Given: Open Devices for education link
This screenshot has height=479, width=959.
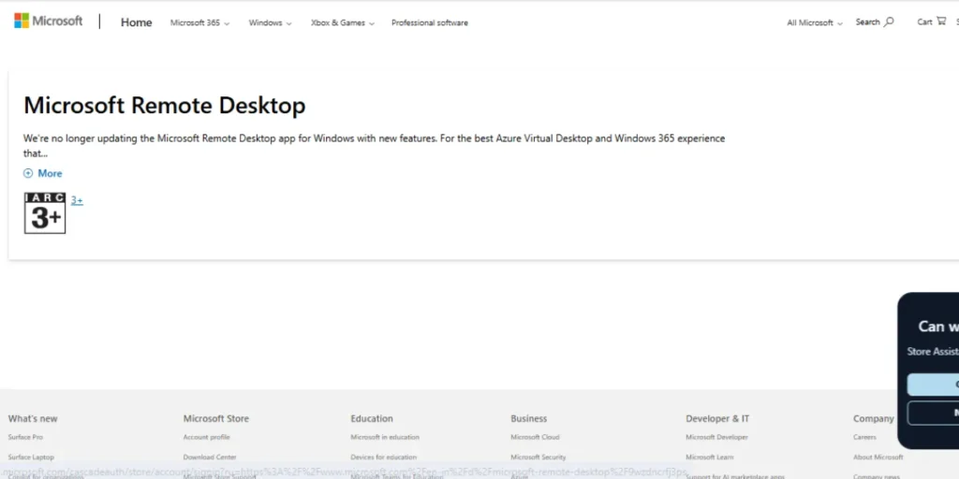Looking at the screenshot, I should (x=383, y=457).
